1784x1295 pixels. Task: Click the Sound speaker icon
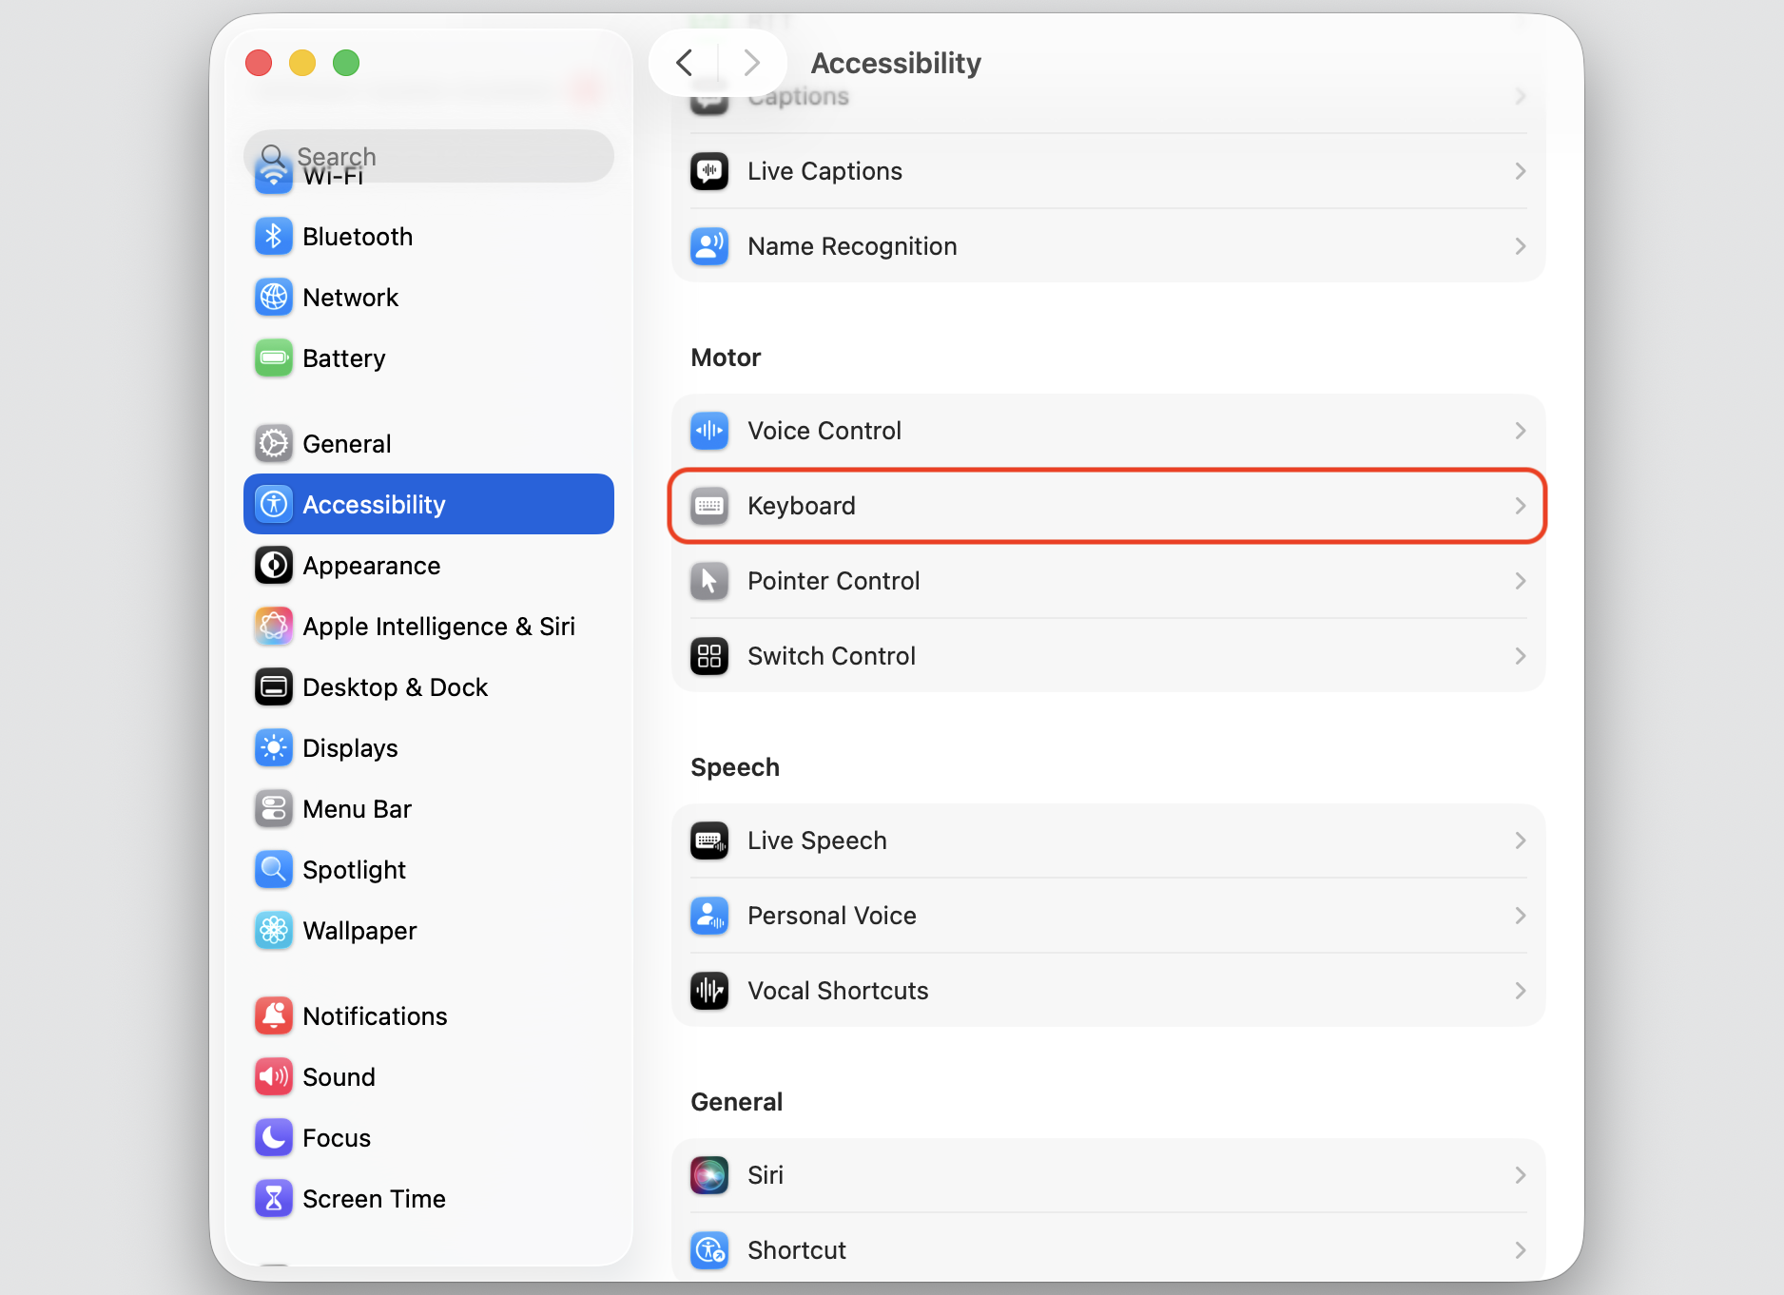coord(274,1077)
